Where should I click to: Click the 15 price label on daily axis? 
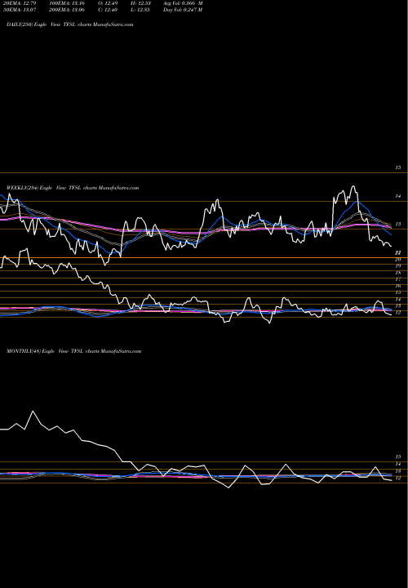click(x=398, y=168)
